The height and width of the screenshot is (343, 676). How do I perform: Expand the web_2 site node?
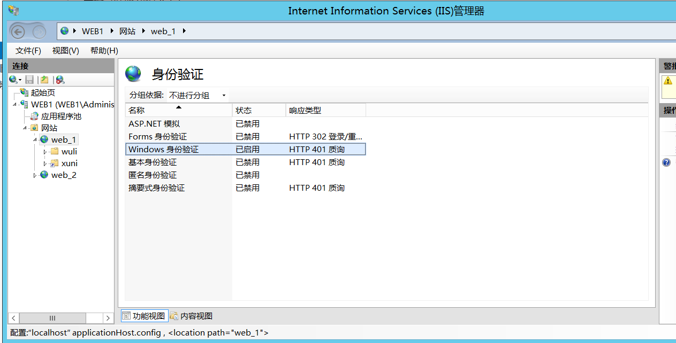pyautogui.click(x=35, y=175)
